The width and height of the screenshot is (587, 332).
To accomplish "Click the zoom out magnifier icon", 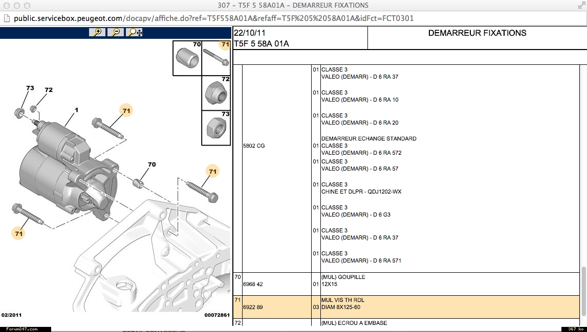I will [x=116, y=32].
